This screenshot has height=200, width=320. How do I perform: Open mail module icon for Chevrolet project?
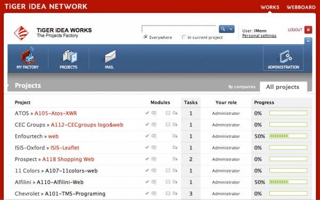(168, 194)
